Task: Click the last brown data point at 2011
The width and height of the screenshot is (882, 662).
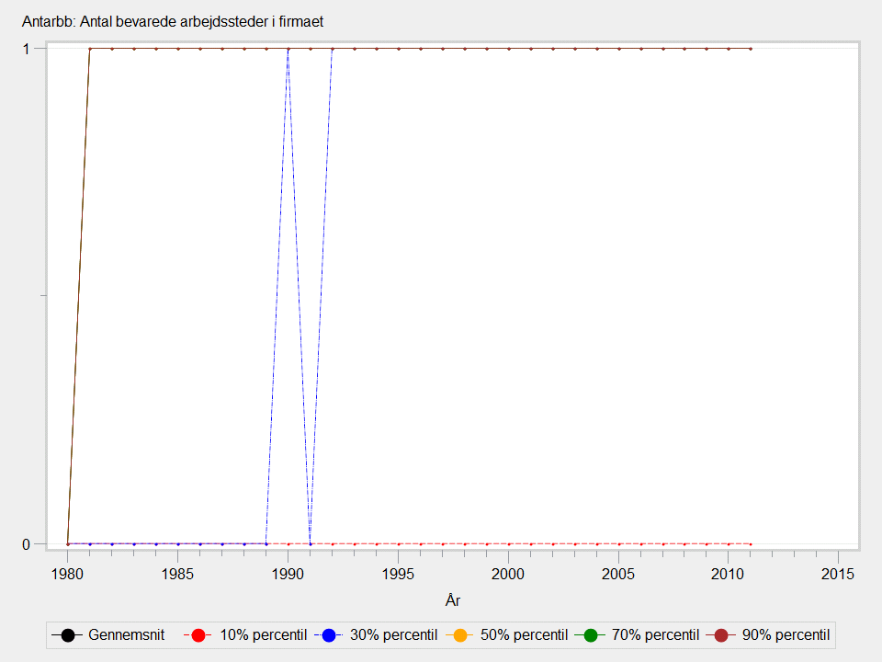Action: (x=751, y=49)
